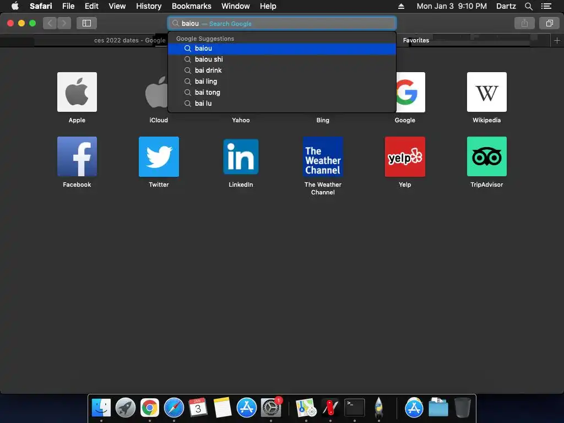Select the 'bai drink' suggestion
Screen dimensions: 564x423
click(x=282, y=70)
